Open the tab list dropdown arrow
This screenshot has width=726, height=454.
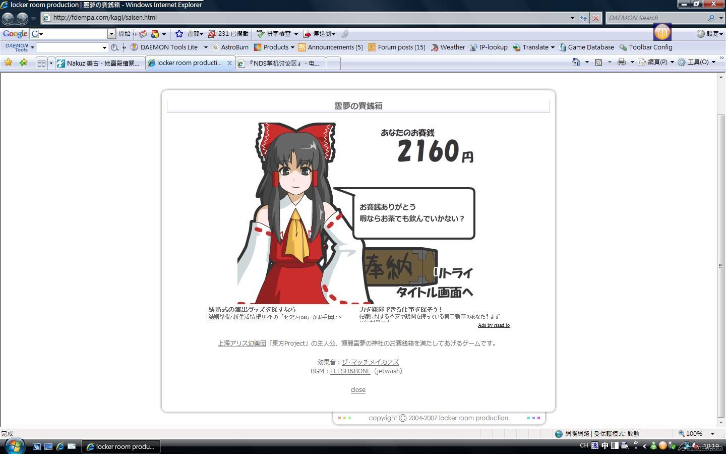click(x=50, y=63)
